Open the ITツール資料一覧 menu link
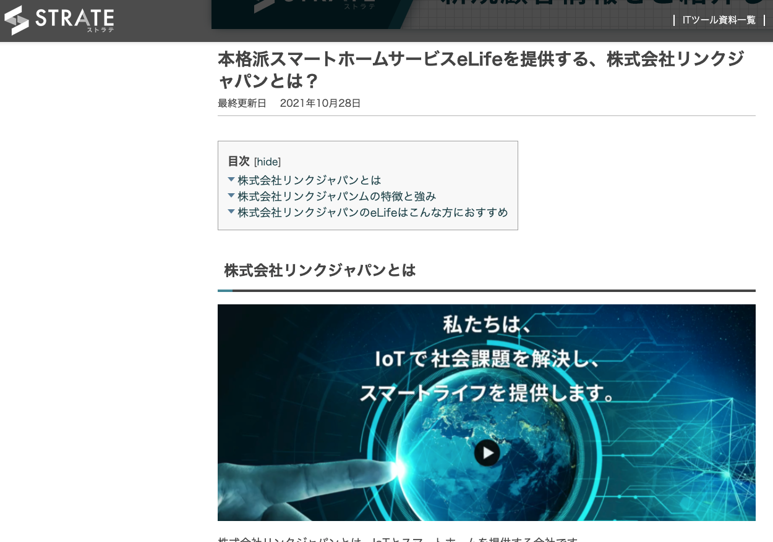The width and height of the screenshot is (773, 542). coord(719,20)
